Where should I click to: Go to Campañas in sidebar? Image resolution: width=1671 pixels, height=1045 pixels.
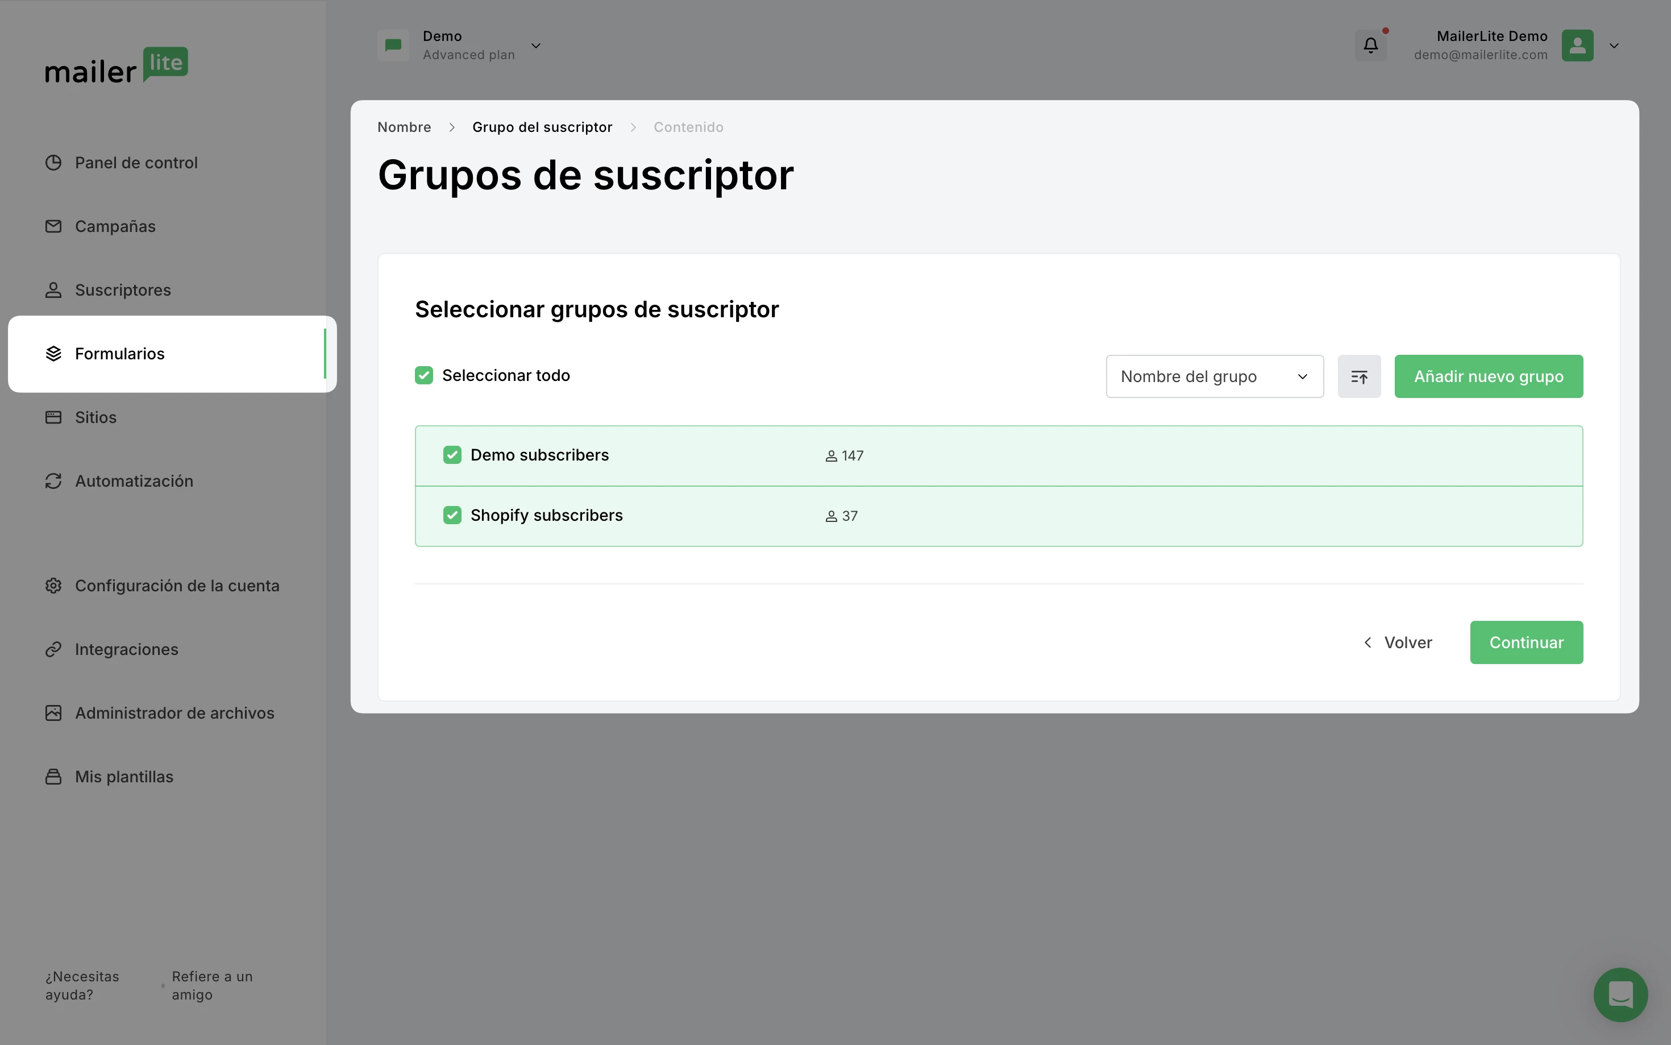coord(115,227)
